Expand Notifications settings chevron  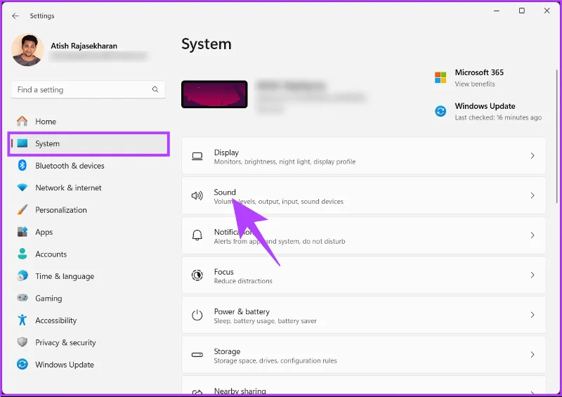(x=532, y=235)
